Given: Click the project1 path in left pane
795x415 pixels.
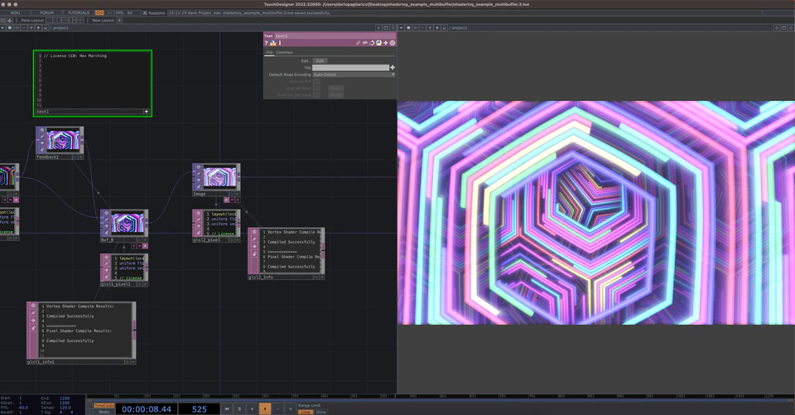Looking at the screenshot, I should (x=60, y=28).
